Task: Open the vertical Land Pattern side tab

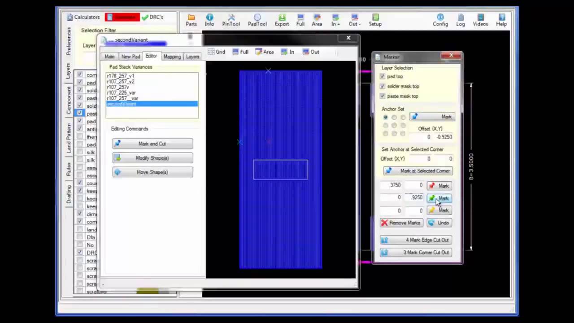Action: pos(69,138)
